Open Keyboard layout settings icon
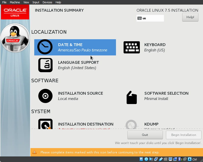This screenshot has height=162, width=203. click(131, 47)
